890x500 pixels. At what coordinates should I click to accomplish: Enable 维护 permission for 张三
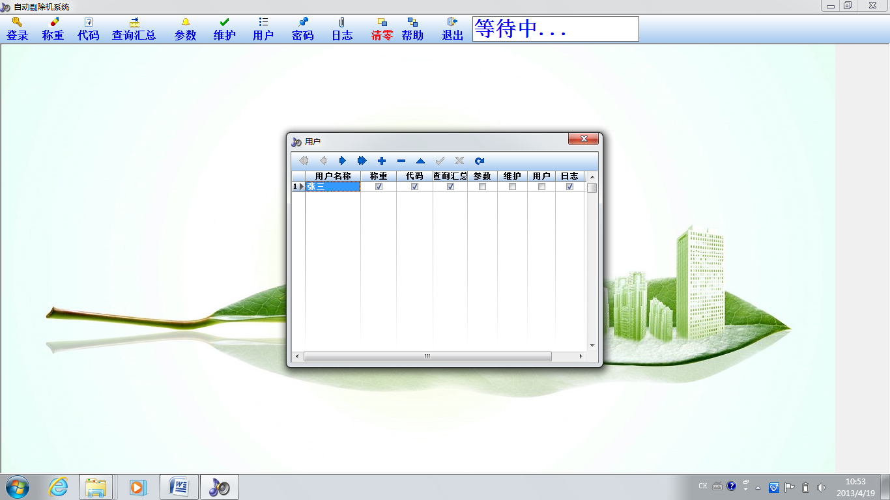click(512, 187)
